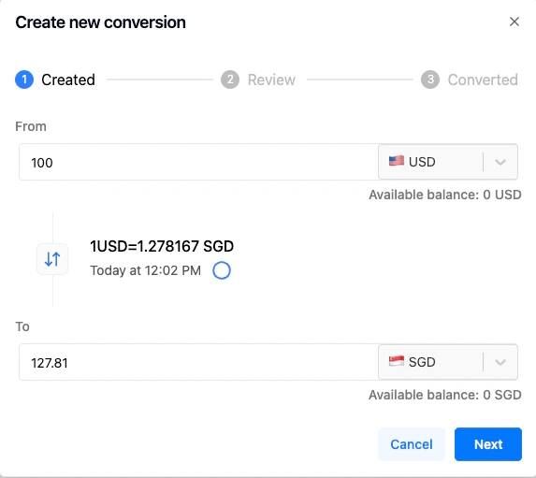
Task: Select the Review step label
Action: pyautogui.click(x=271, y=80)
